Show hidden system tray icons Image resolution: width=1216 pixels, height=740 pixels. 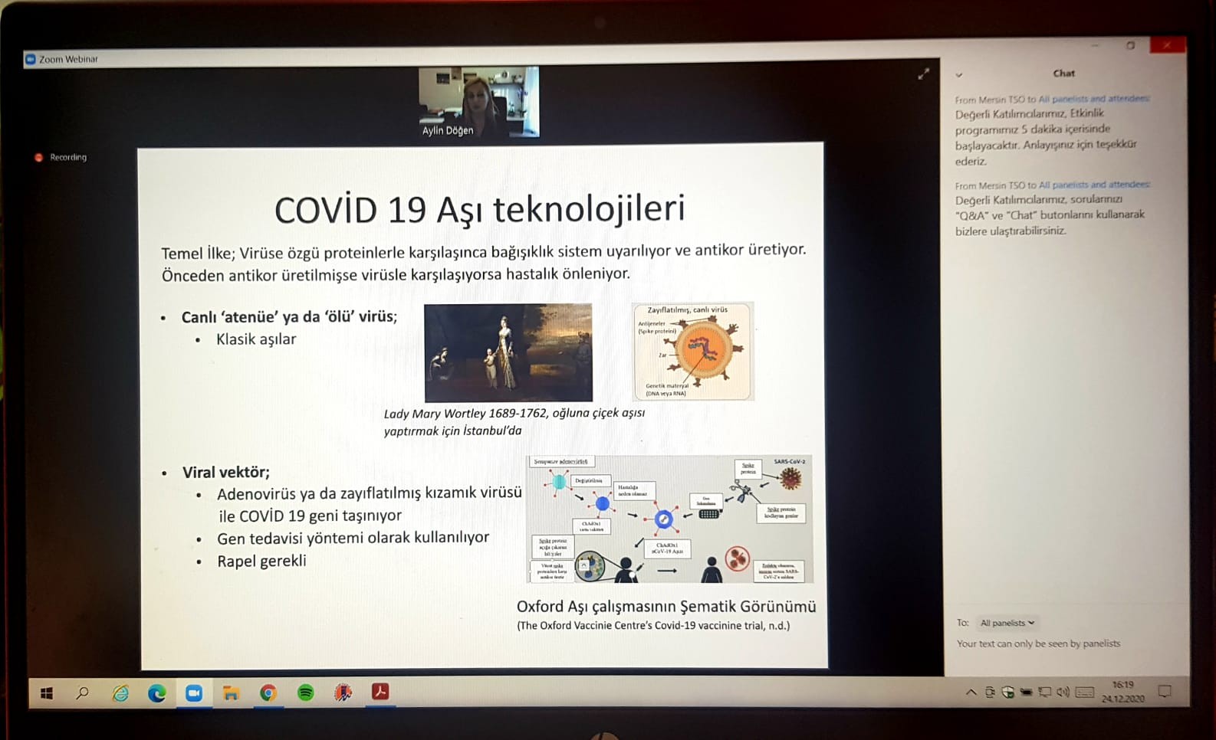[971, 693]
